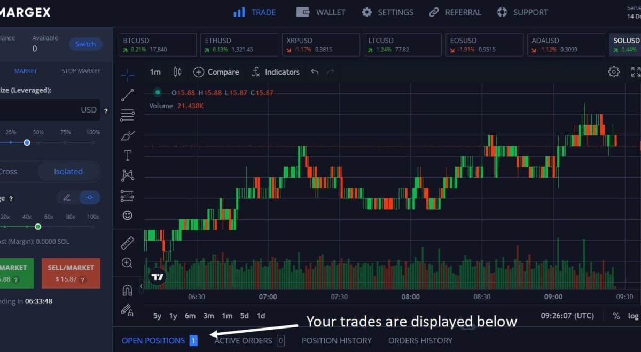Select the Text annotation tool

coord(127,155)
